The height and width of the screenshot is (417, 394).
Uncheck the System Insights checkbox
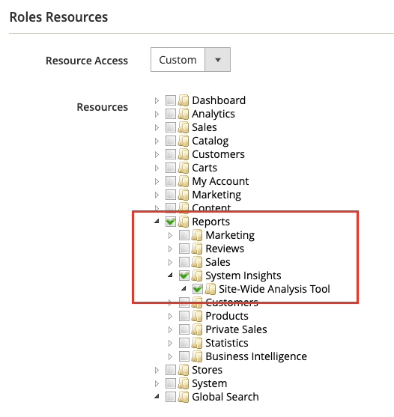[x=184, y=276]
